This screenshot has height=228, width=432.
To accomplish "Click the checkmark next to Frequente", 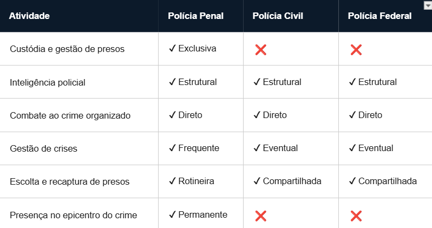I will pyautogui.click(x=172, y=148).
